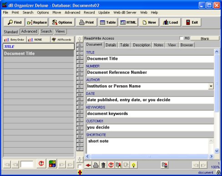The width and height of the screenshot is (222, 176).
Task: Click the save record icon with the floppy disk
Action: click(x=165, y=165)
